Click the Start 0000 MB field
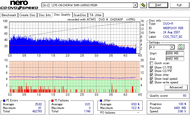Screen dimensions: 190x115 [175, 53]
